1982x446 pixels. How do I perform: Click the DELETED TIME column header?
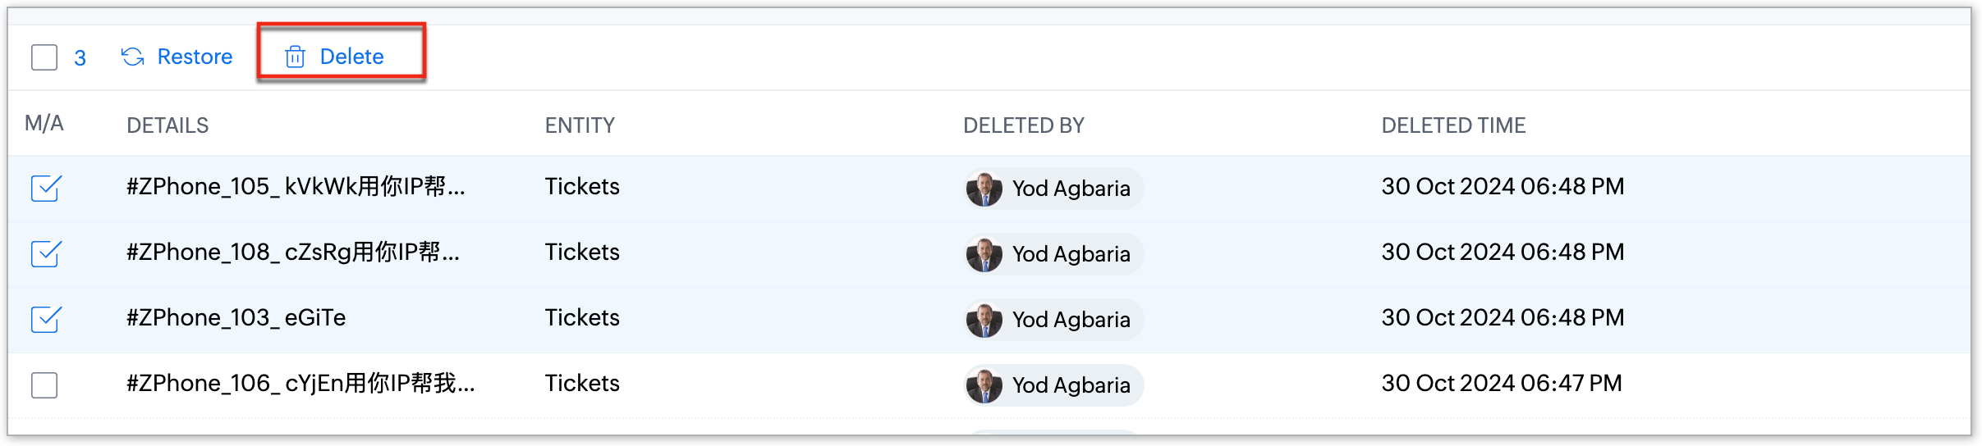[x=1453, y=125]
